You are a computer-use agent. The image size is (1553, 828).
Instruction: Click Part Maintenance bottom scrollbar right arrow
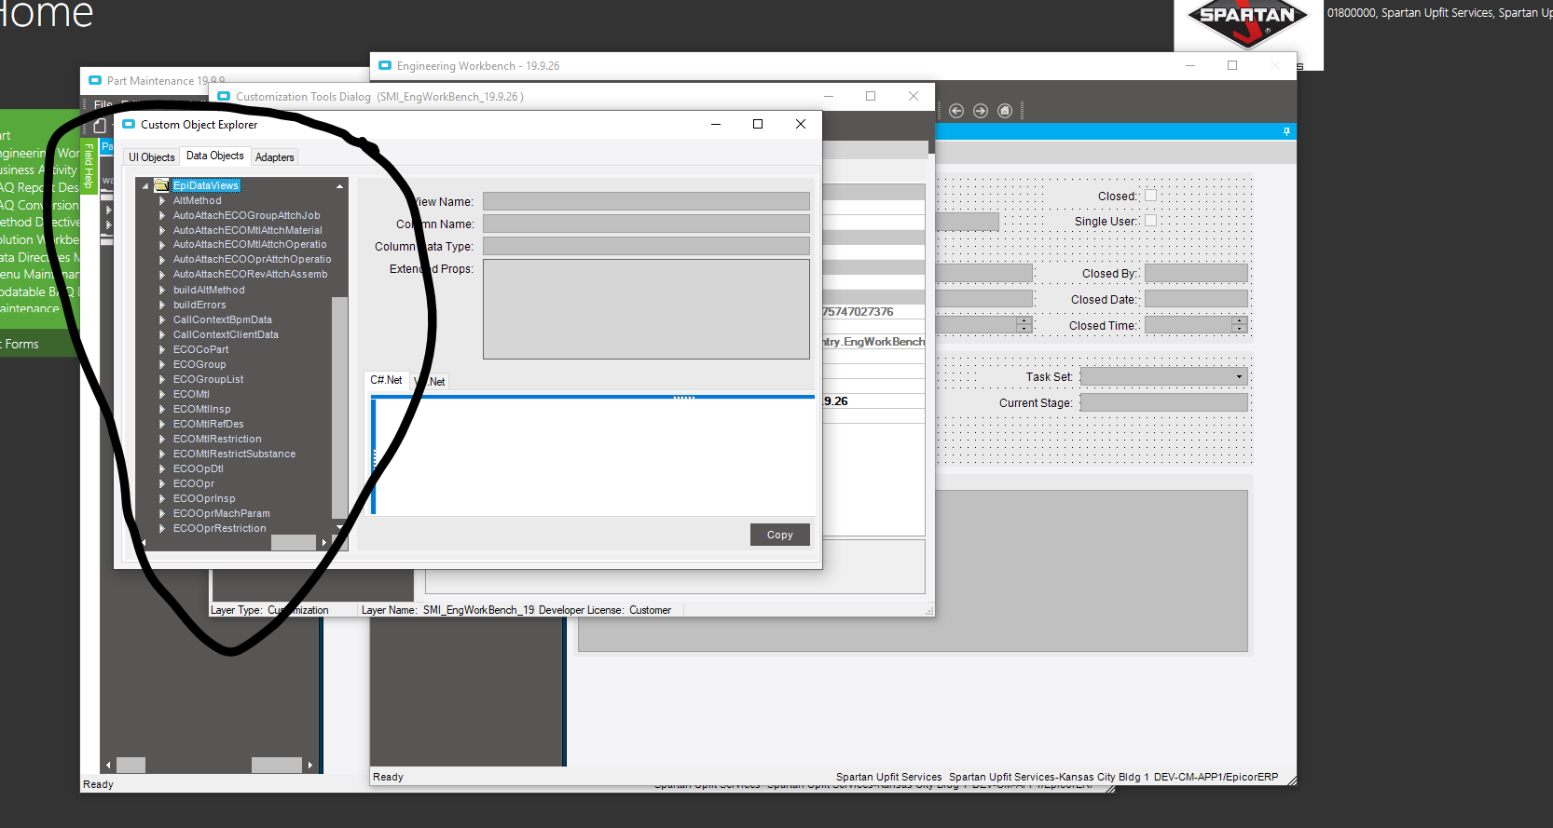tap(310, 766)
